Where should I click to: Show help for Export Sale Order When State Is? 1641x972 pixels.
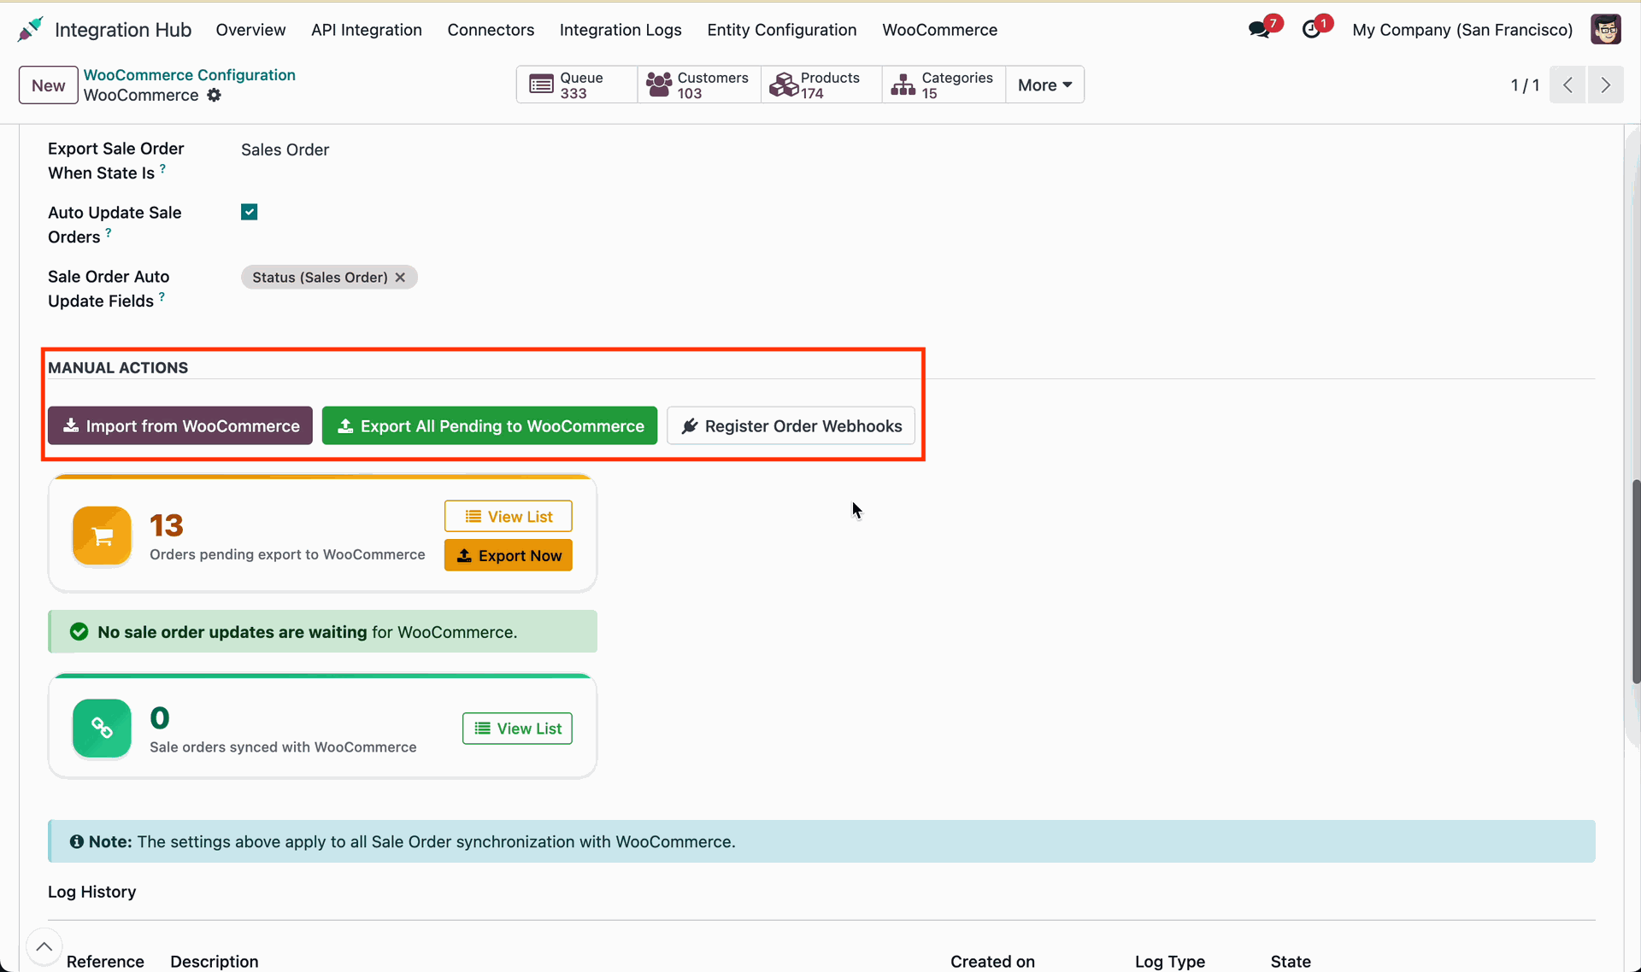pos(162,168)
